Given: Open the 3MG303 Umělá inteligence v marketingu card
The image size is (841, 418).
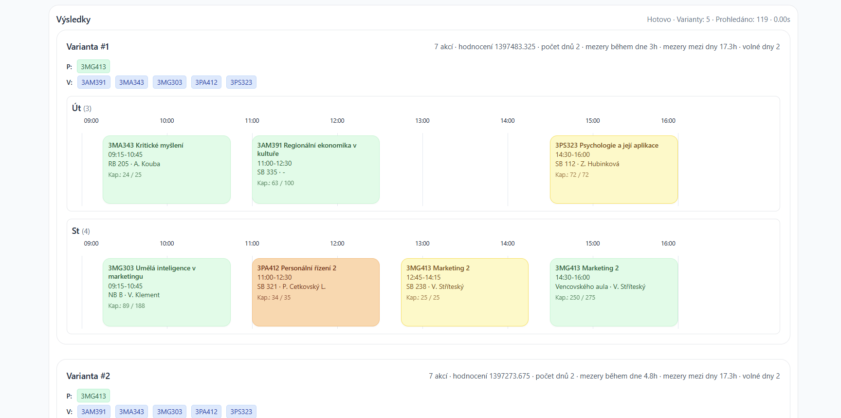Looking at the screenshot, I should click(x=166, y=292).
